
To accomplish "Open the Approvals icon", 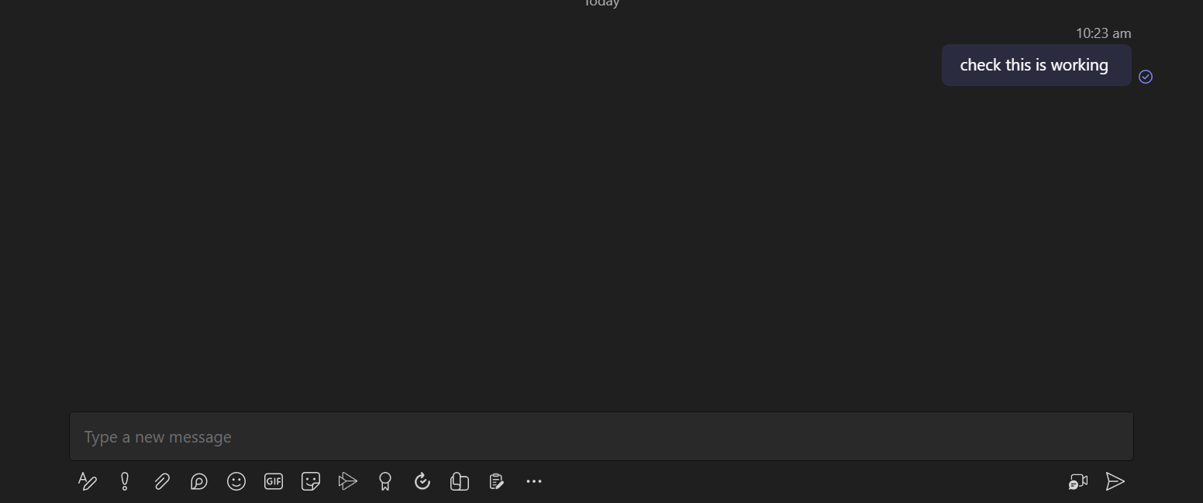I will tap(422, 481).
